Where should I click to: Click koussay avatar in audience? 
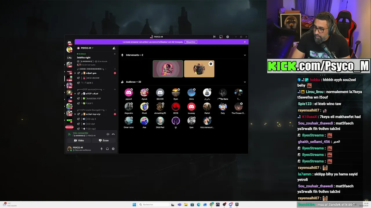click(191, 107)
